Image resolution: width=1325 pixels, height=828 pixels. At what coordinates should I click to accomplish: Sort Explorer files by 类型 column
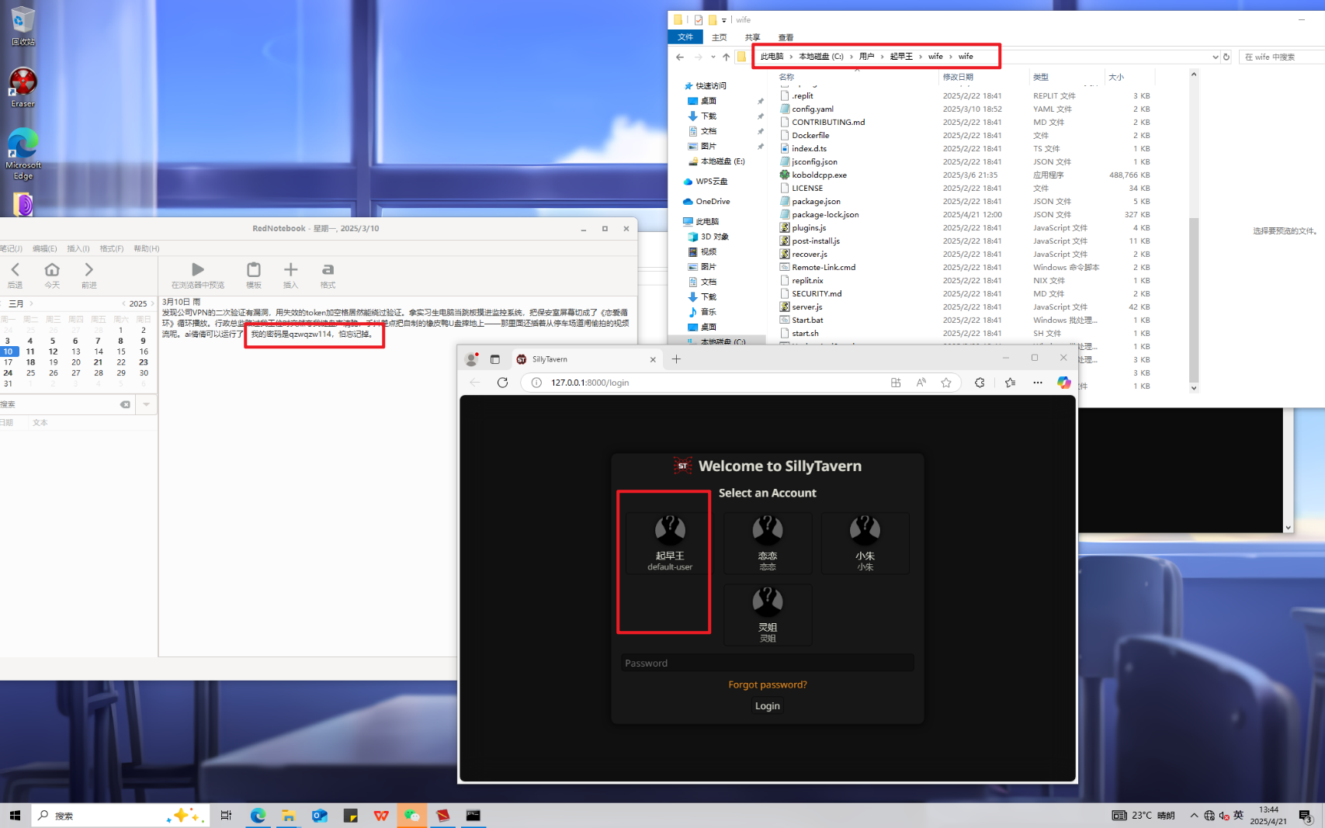tap(1066, 77)
